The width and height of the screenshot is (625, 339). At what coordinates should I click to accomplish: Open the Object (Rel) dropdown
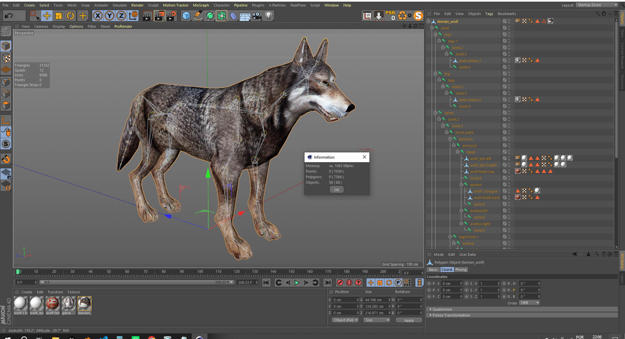(345, 320)
